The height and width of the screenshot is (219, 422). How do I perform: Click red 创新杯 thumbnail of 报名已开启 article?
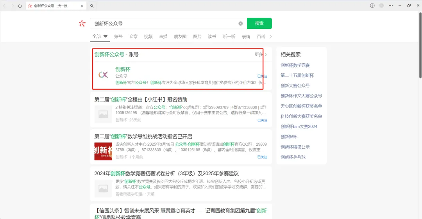click(x=103, y=151)
